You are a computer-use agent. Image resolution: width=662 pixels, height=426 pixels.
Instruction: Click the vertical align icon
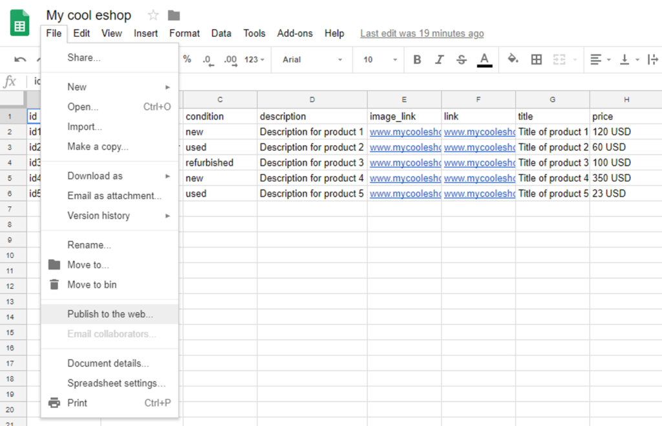tap(625, 59)
